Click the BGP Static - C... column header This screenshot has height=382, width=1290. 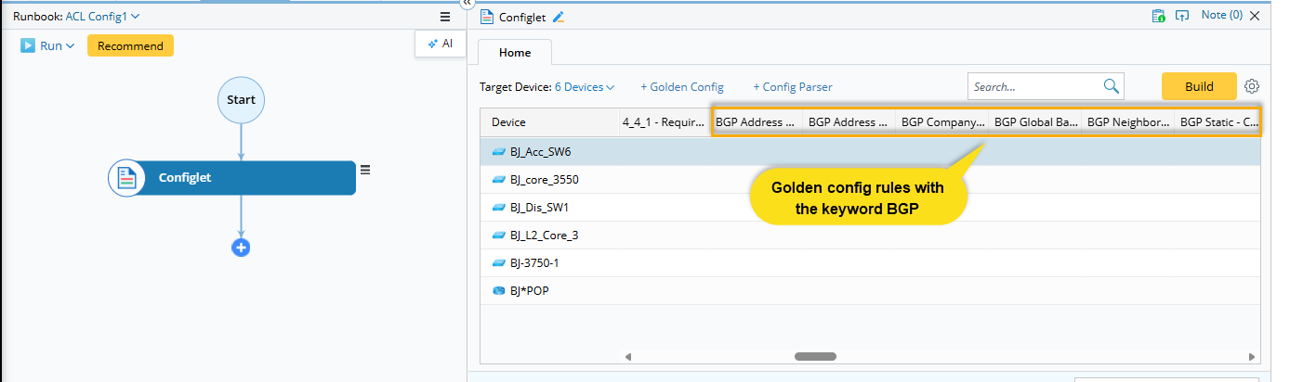click(x=1218, y=121)
